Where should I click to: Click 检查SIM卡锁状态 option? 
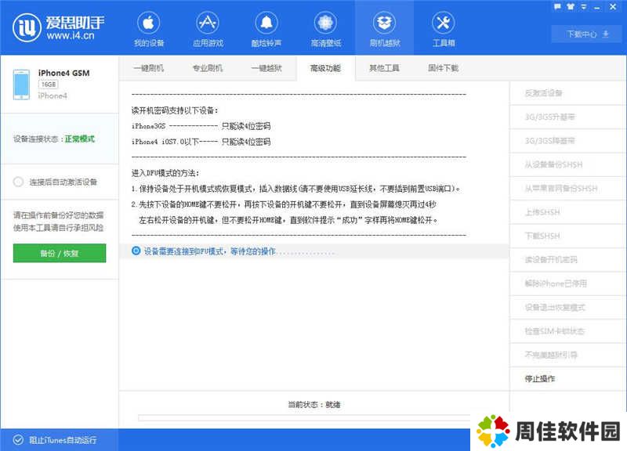[x=567, y=331]
